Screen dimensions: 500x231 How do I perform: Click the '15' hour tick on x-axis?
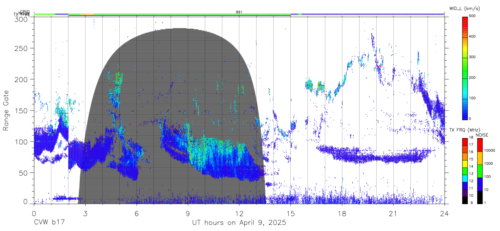(291, 213)
